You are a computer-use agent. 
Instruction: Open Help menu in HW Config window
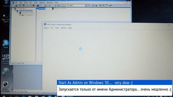click(70, 28)
